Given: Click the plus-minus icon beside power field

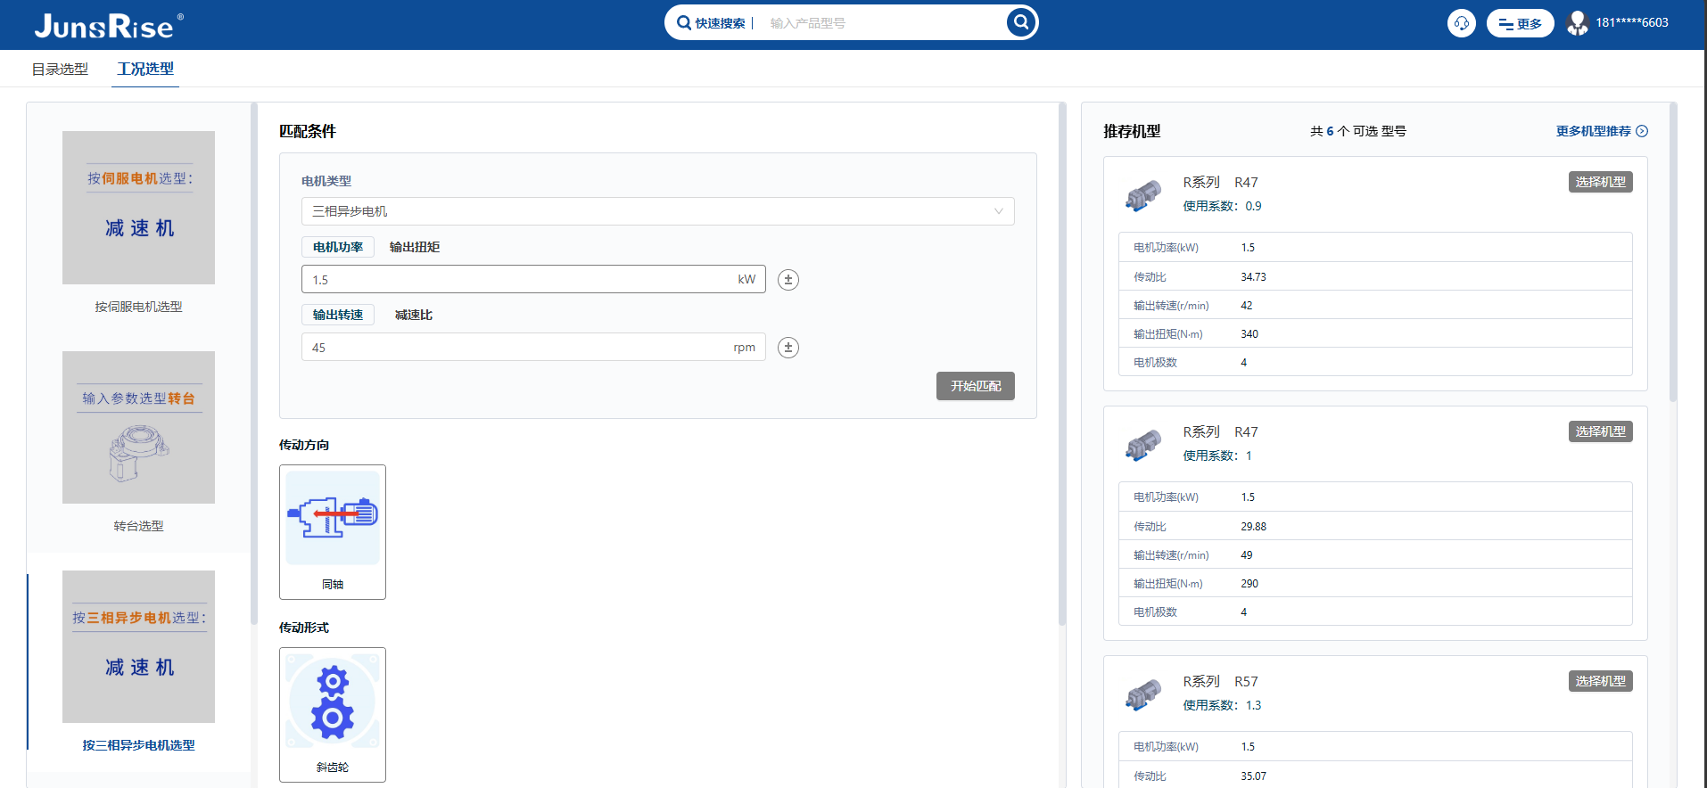Looking at the screenshot, I should click(x=788, y=280).
